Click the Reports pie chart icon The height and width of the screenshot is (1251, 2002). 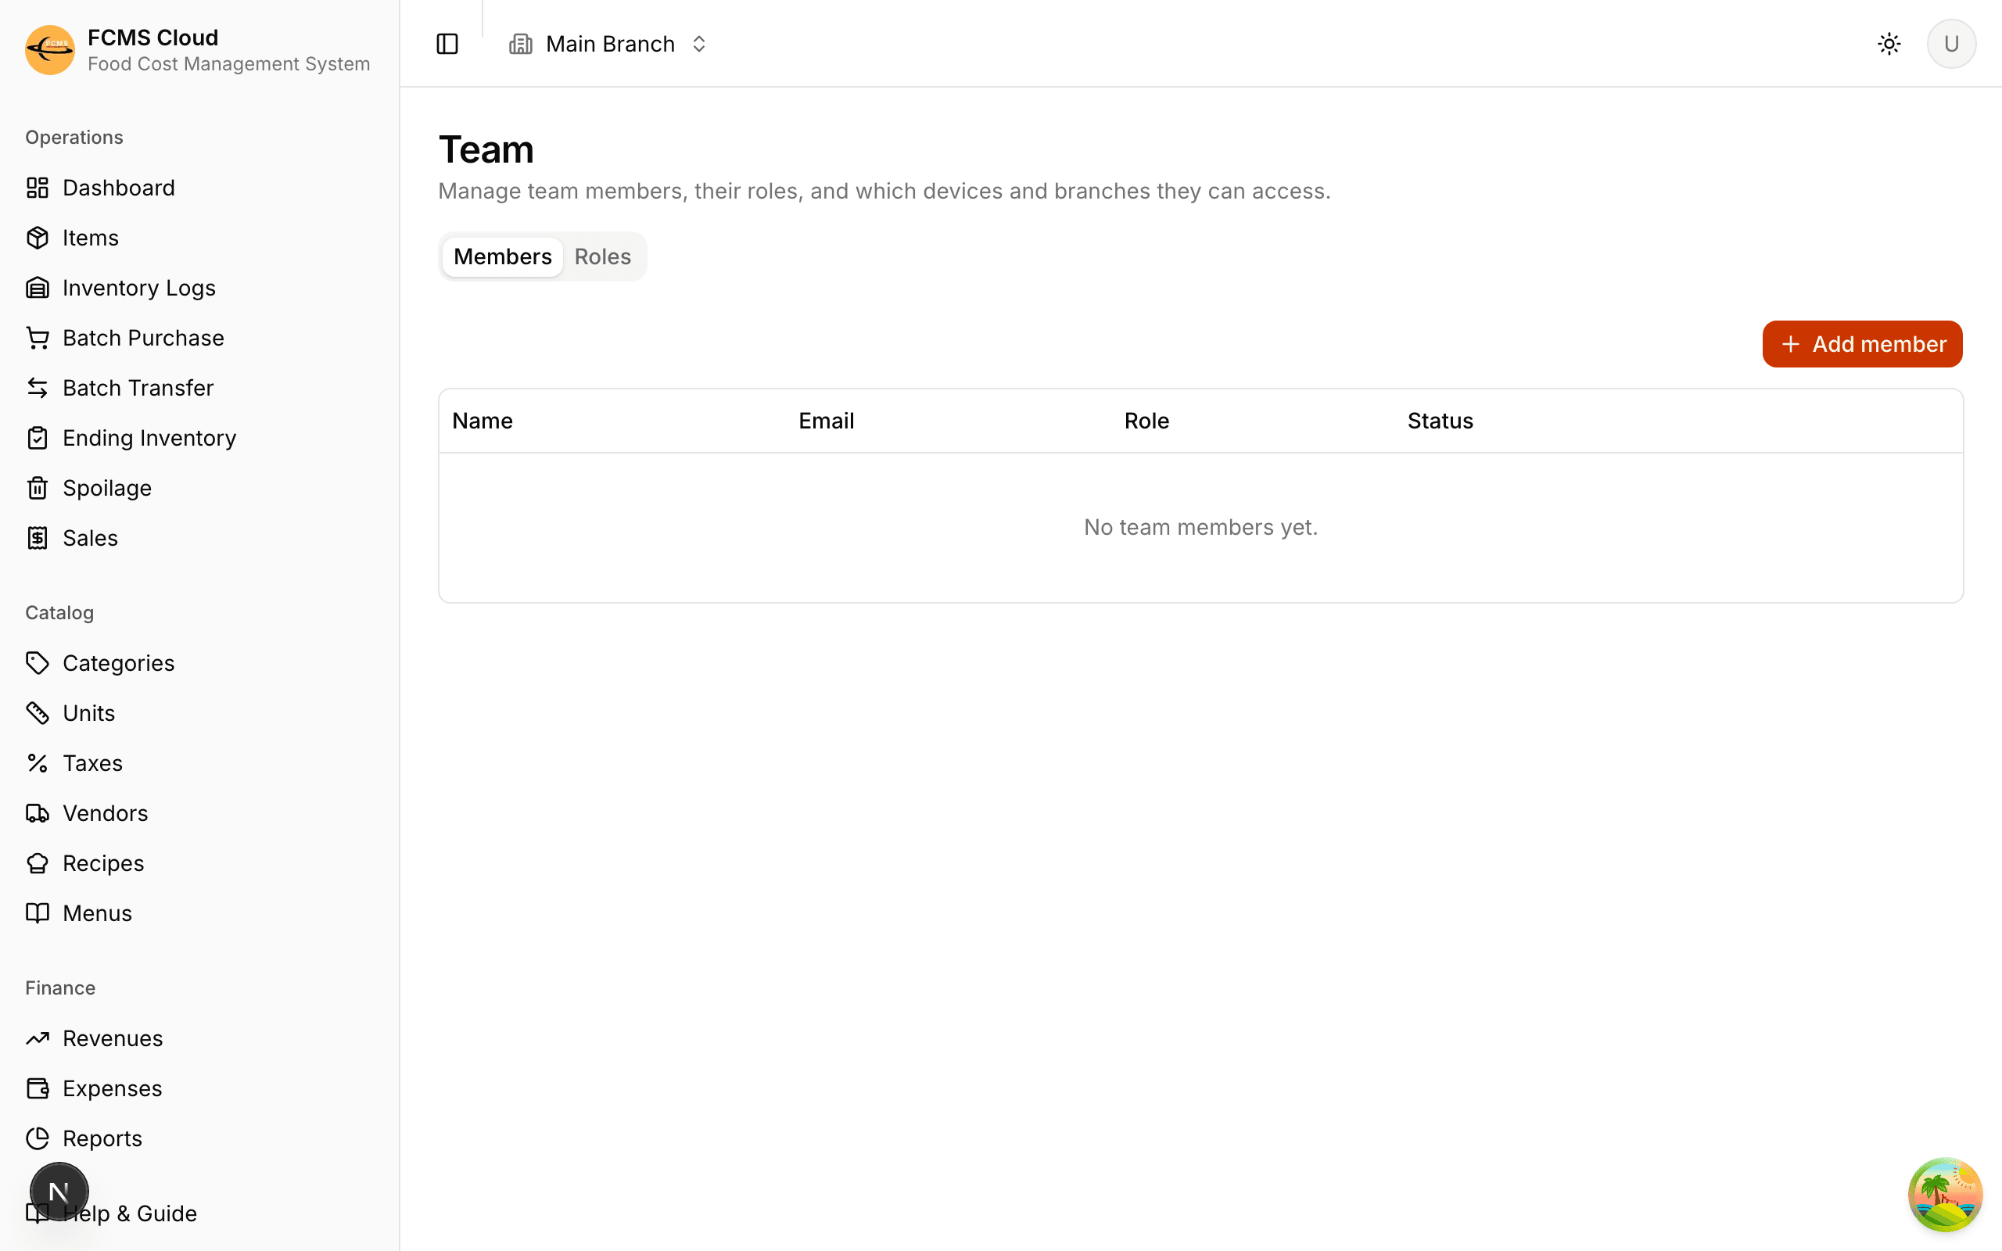pos(38,1138)
